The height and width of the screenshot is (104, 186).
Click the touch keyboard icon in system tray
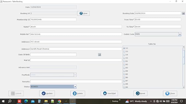pyautogui.click(x=168, y=101)
